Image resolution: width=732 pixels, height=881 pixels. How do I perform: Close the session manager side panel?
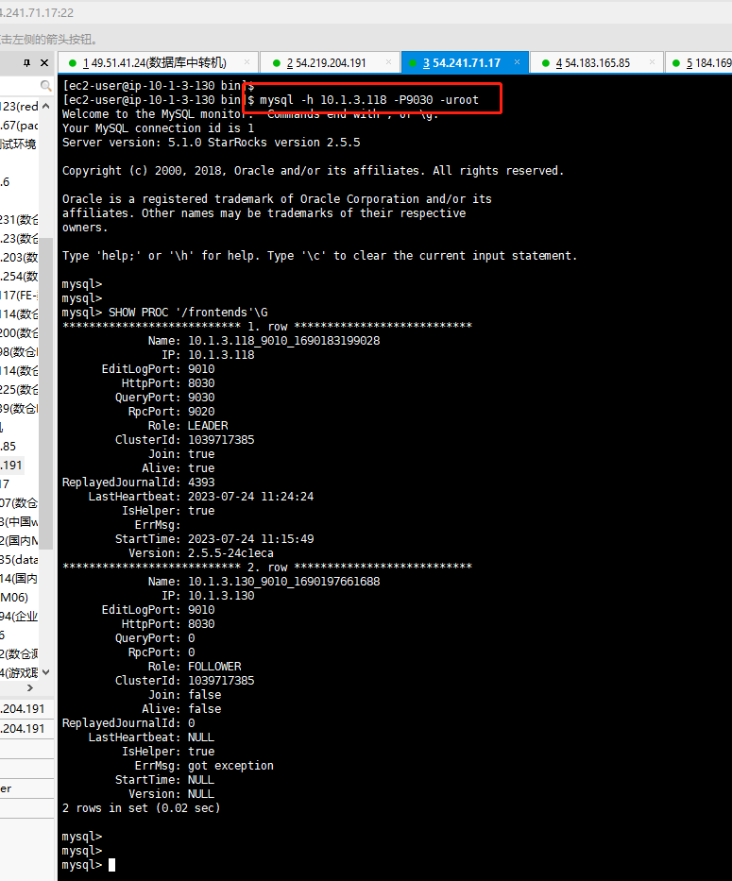point(46,63)
